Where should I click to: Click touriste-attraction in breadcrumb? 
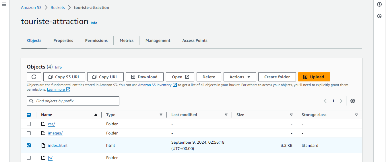92,7
